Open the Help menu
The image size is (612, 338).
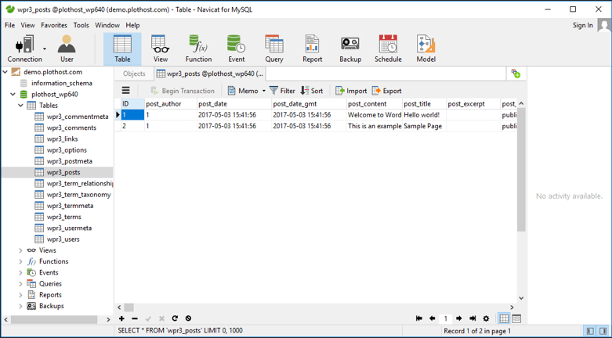point(132,25)
